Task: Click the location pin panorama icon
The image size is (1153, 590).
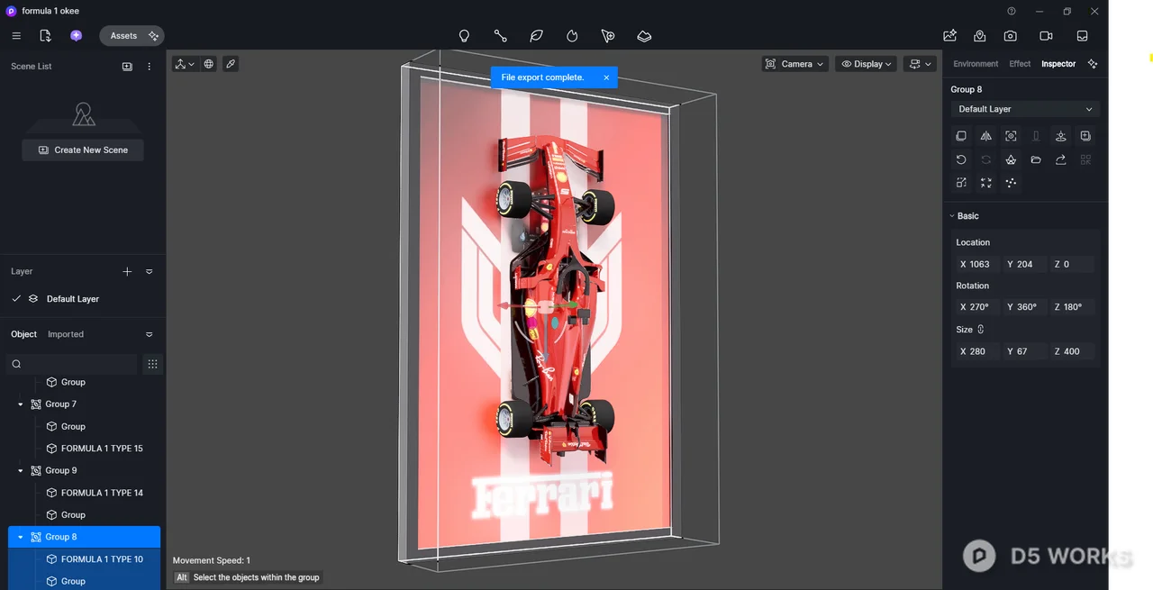Action: point(979,36)
